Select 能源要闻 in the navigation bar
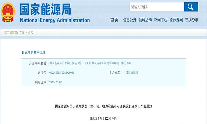Image resolution: width=207 pixels, height=124 pixels. (x=176, y=20)
